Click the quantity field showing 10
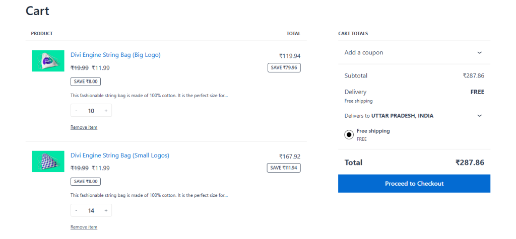The image size is (516, 239). [91, 111]
